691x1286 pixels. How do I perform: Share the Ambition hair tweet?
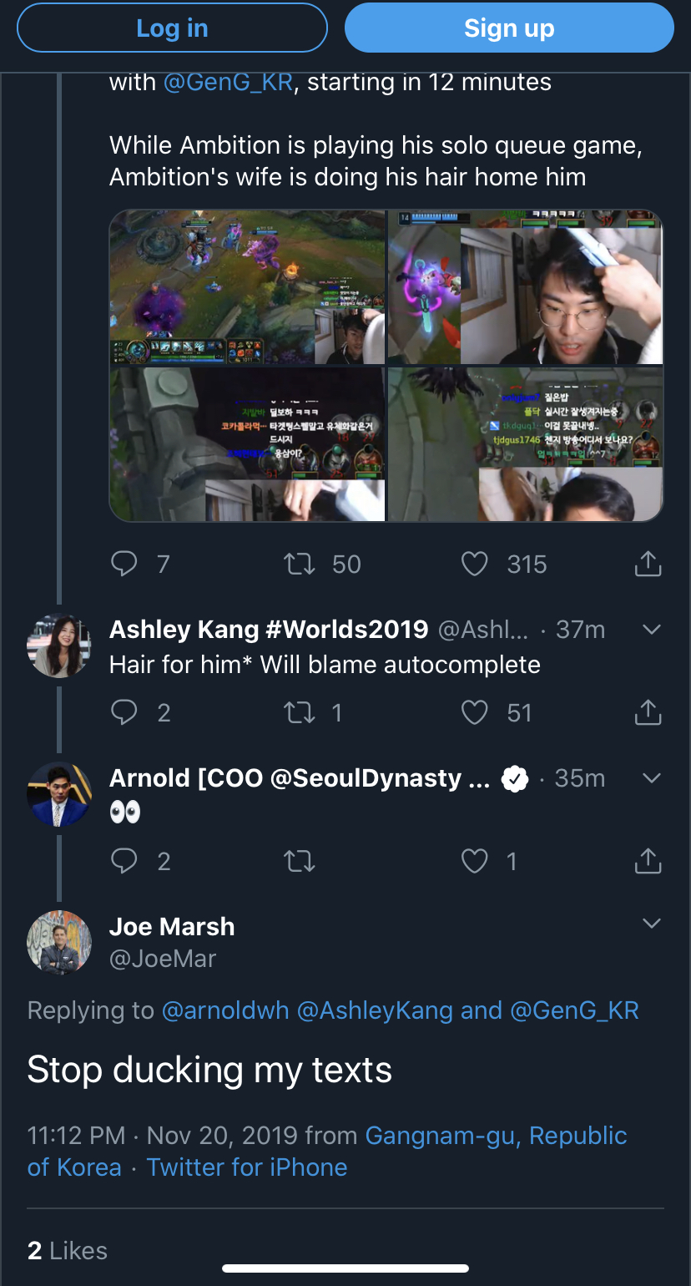click(x=648, y=565)
